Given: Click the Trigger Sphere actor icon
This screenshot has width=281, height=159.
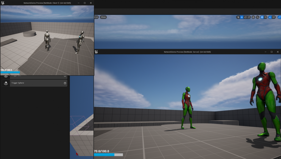Looking at the screenshot, I should tap(6, 83).
